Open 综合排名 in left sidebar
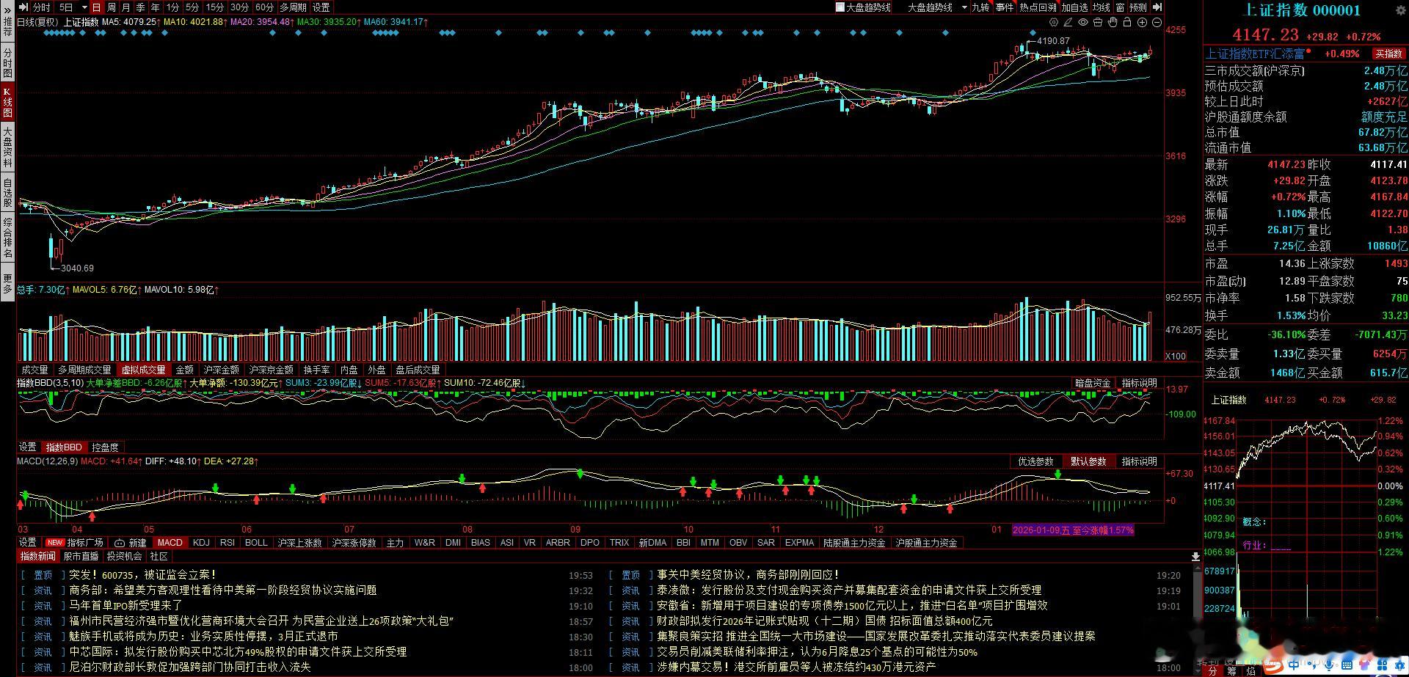 click(7, 238)
